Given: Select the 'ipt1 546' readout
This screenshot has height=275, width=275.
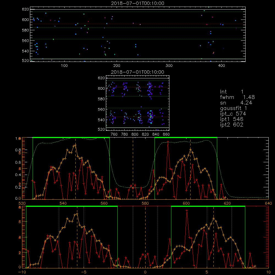Looking at the screenshot, I should pos(232,119).
